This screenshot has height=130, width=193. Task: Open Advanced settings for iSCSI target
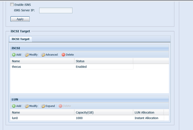pyautogui.click(x=43, y=55)
